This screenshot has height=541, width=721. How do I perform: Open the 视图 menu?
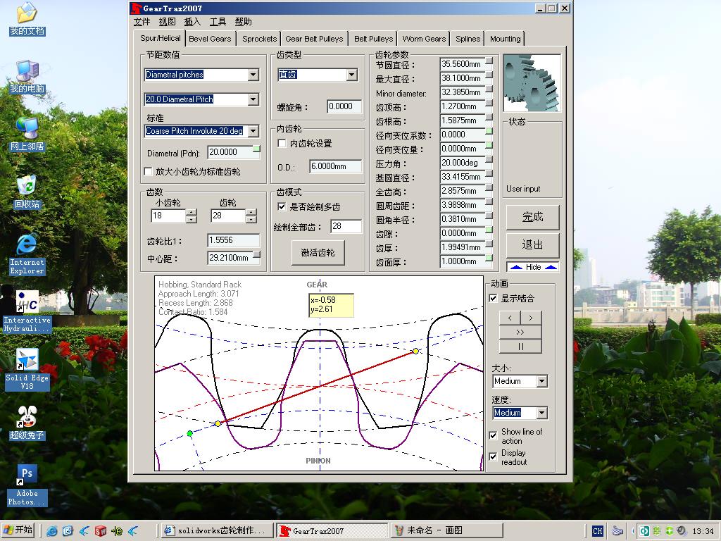point(168,22)
